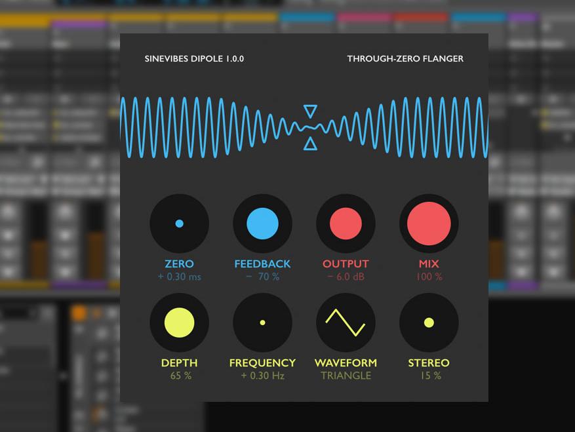This screenshot has height=432, width=575.
Task: Click the Frequency knob
Action: click(x=262, y=323)
